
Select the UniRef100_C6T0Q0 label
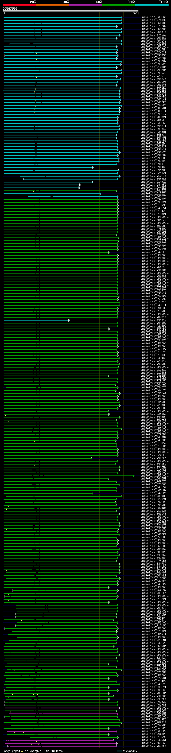(153, 23)
